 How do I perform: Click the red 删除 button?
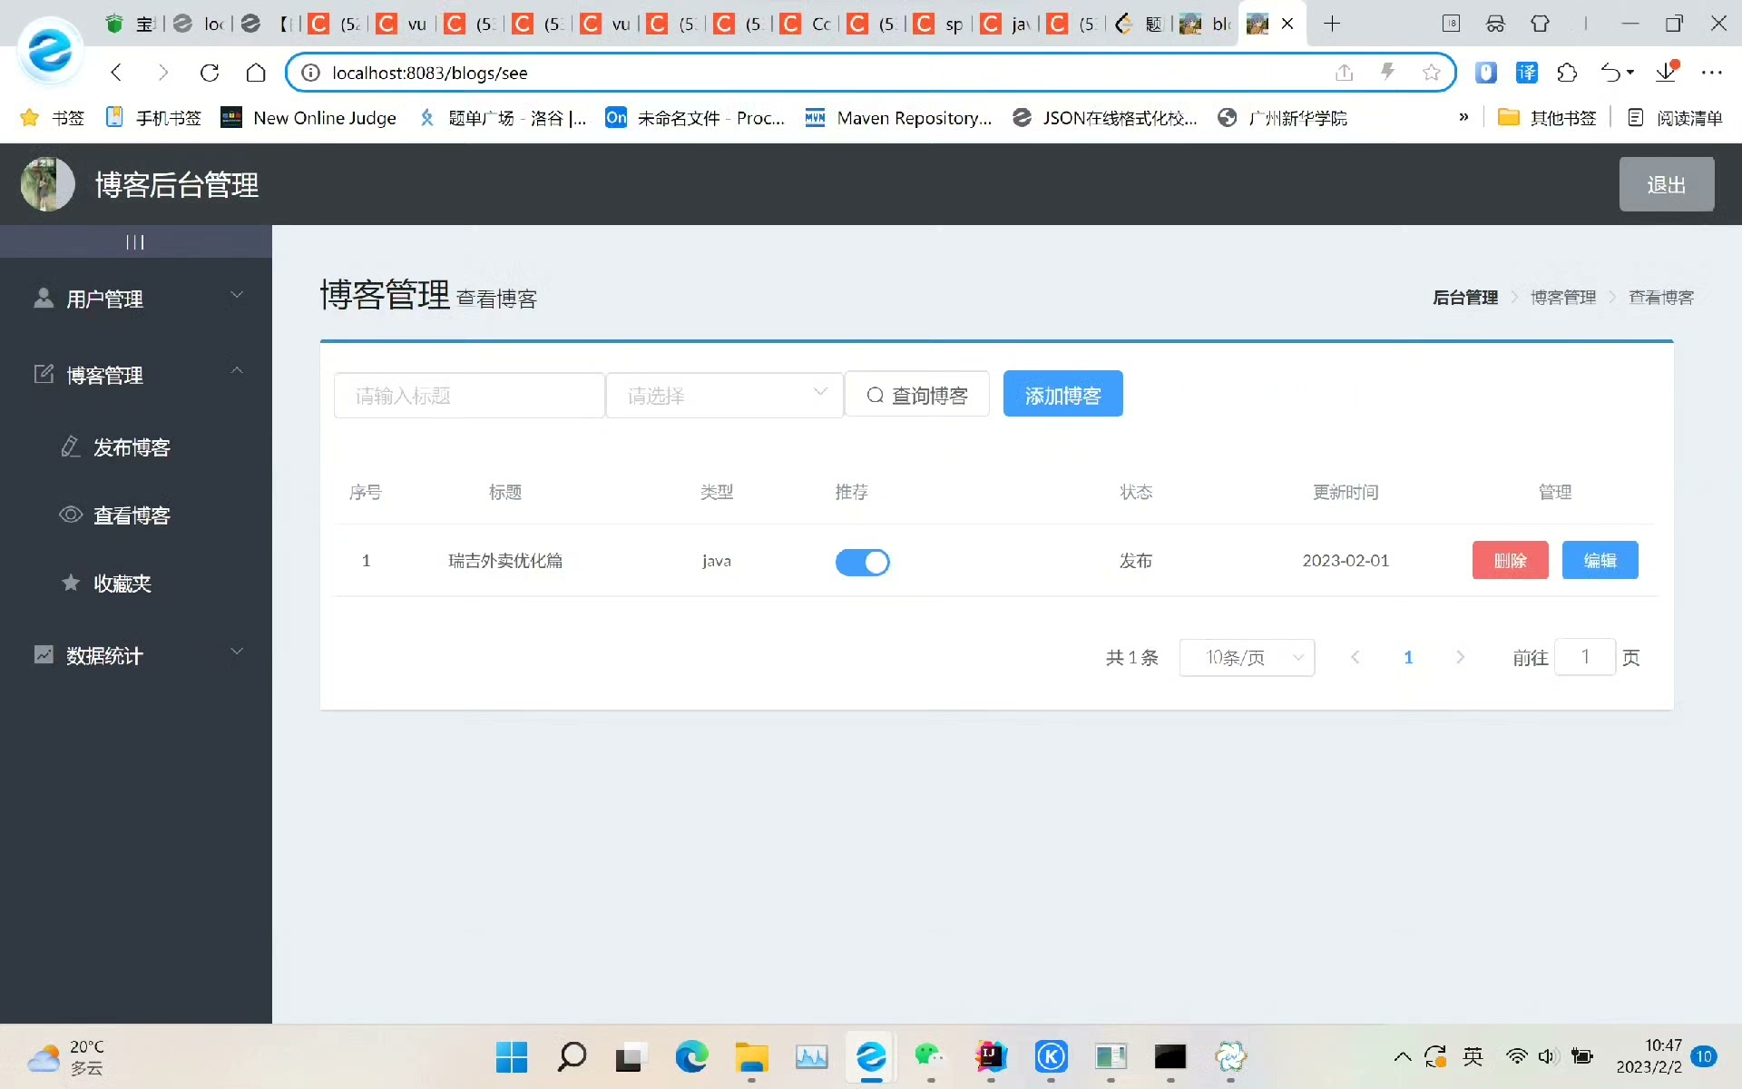pos(1510,560)
